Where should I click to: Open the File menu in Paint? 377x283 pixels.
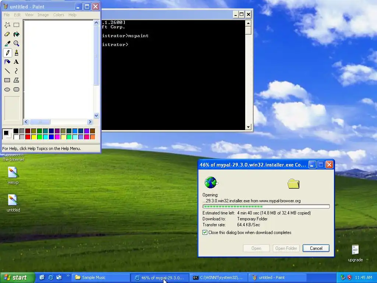[x=7, y=15]
